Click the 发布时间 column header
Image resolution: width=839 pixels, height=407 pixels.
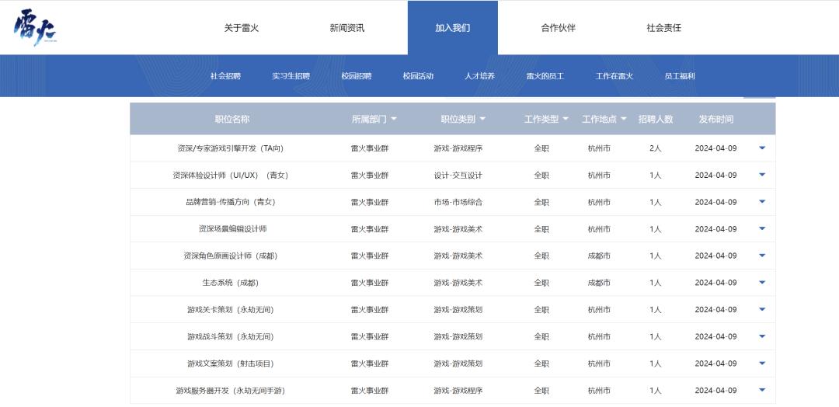pyautogui.click(x=715, y=119)
